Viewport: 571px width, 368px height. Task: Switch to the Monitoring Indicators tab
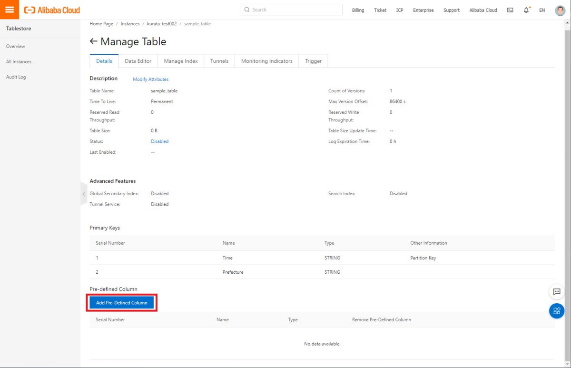click(267, 61)
